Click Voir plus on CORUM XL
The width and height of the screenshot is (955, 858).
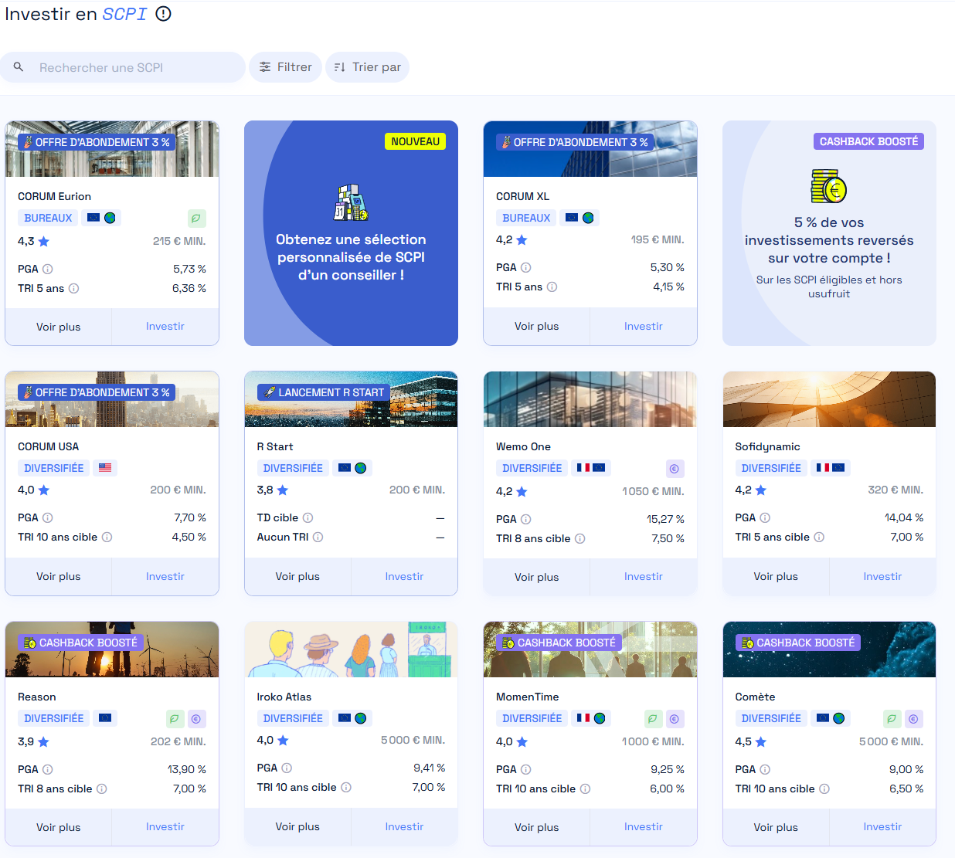click(x=537, y=326)
